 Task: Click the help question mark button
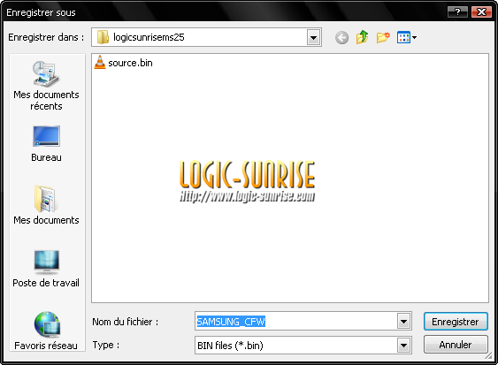point(457,12)
